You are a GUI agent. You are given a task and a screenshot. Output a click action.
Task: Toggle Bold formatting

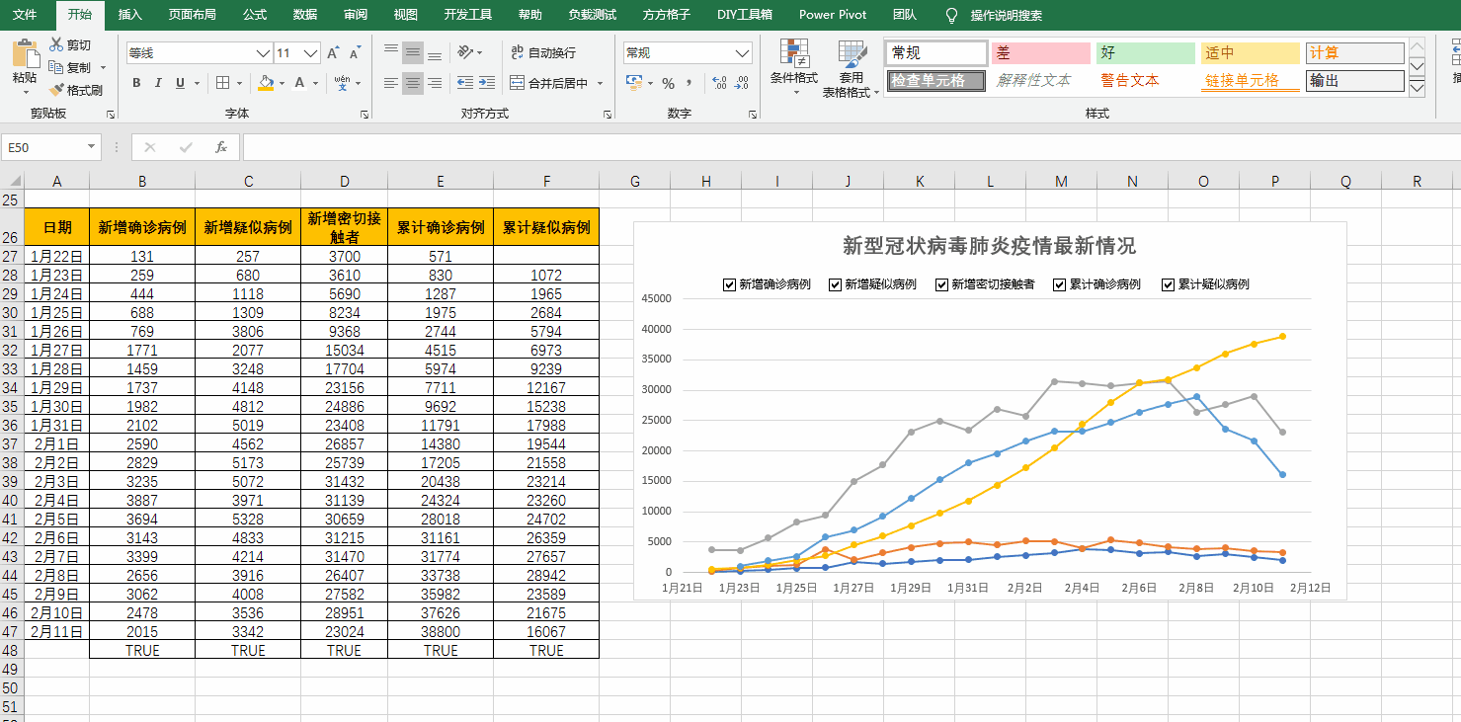coord(136,83)
